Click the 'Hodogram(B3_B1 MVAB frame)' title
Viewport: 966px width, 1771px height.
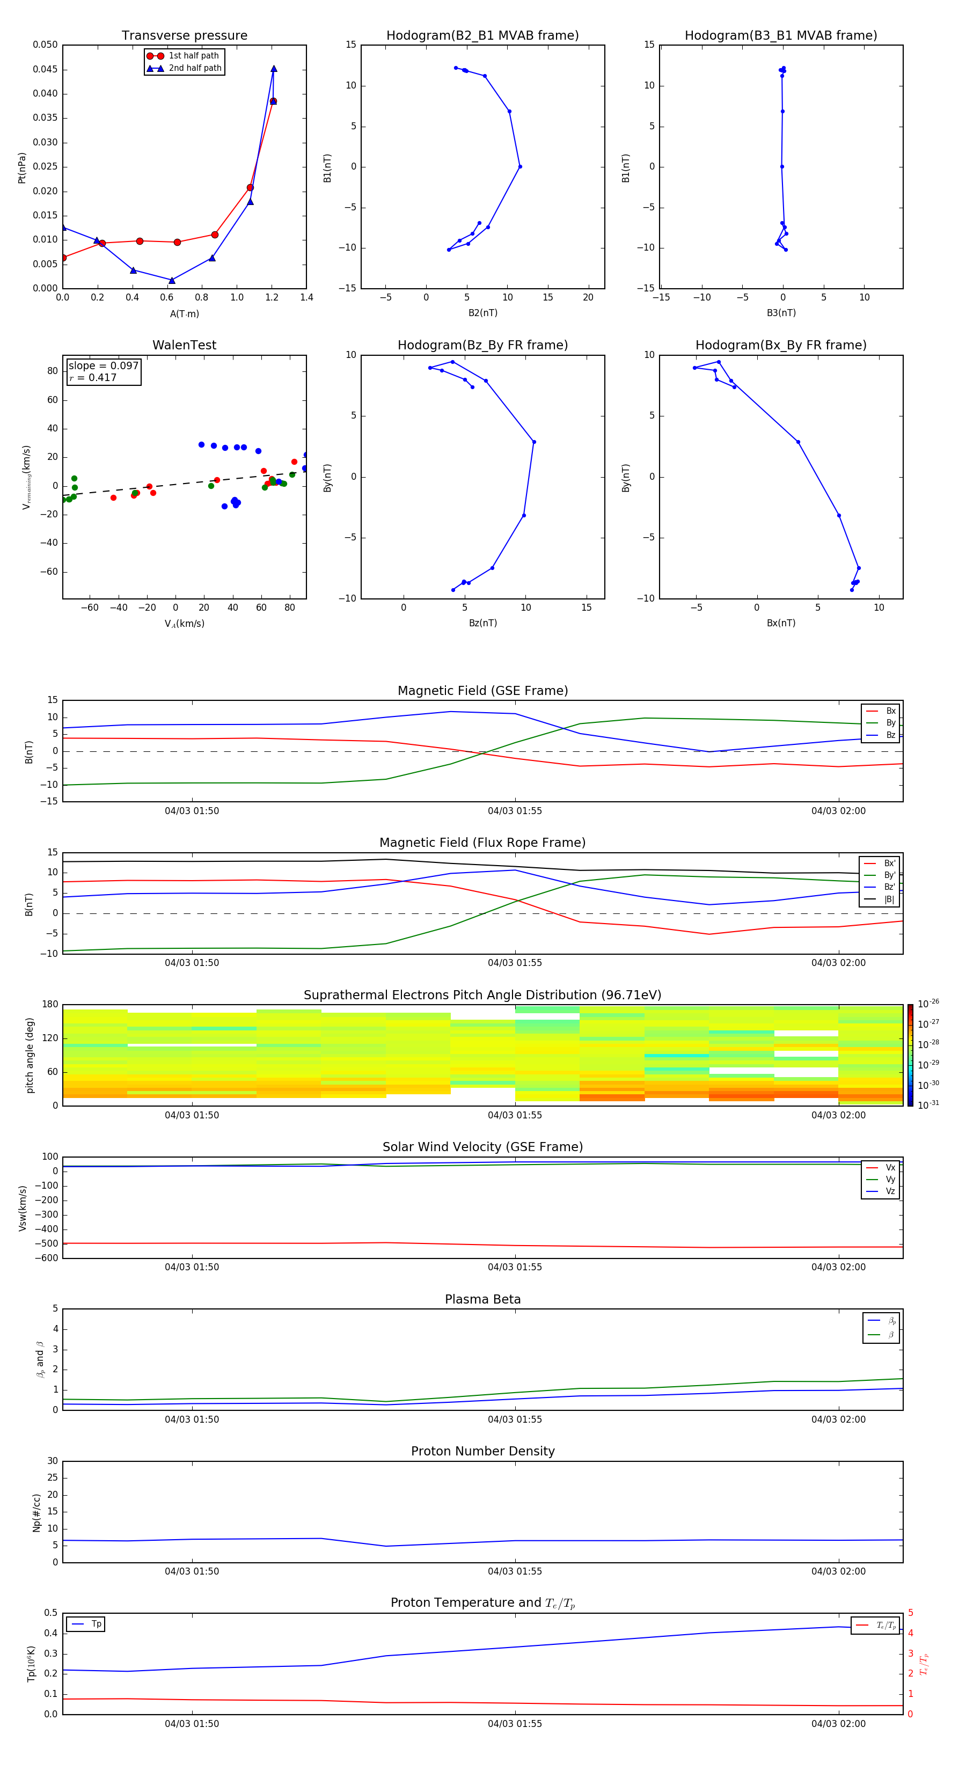coord(781,35)
